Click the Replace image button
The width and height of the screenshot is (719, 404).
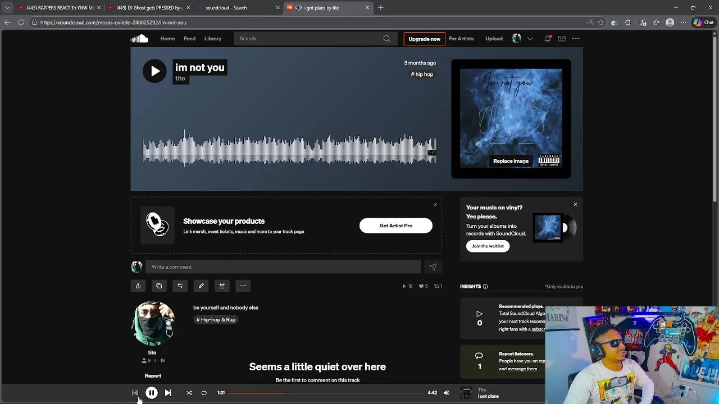tap(511, 161)
